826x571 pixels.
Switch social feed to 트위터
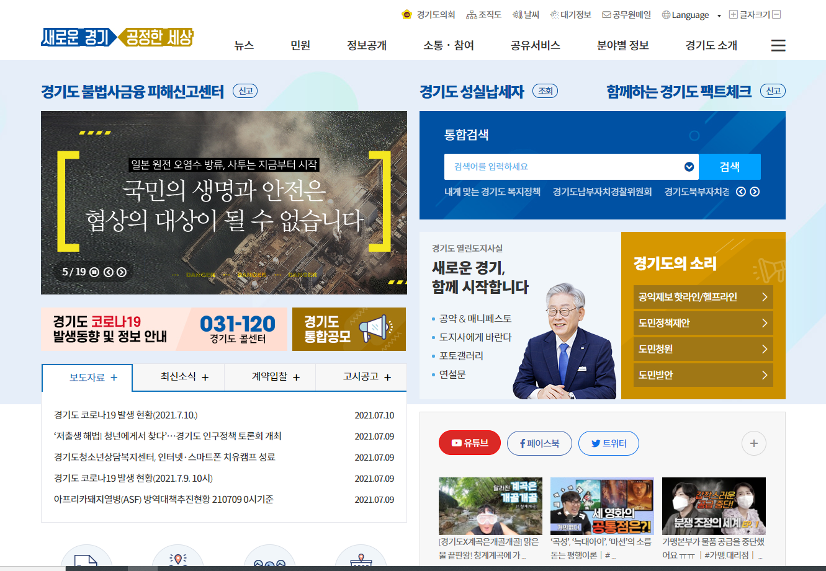tap(608, 443)
